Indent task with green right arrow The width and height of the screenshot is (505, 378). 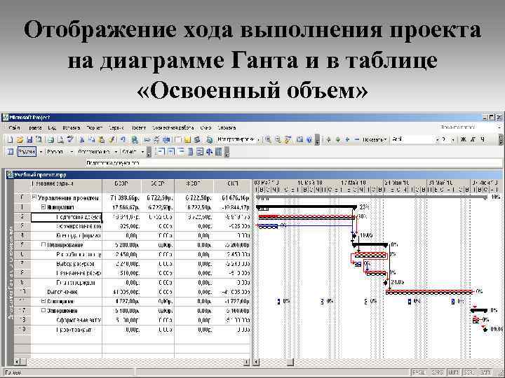(x=338, y=139)
